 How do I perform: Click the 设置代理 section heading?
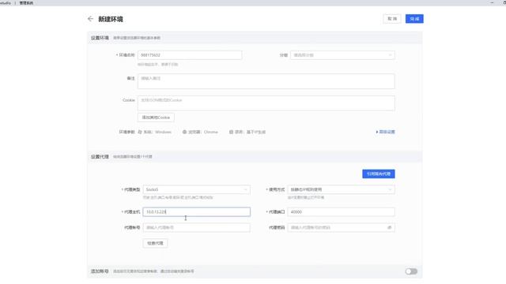pos(100,157)
